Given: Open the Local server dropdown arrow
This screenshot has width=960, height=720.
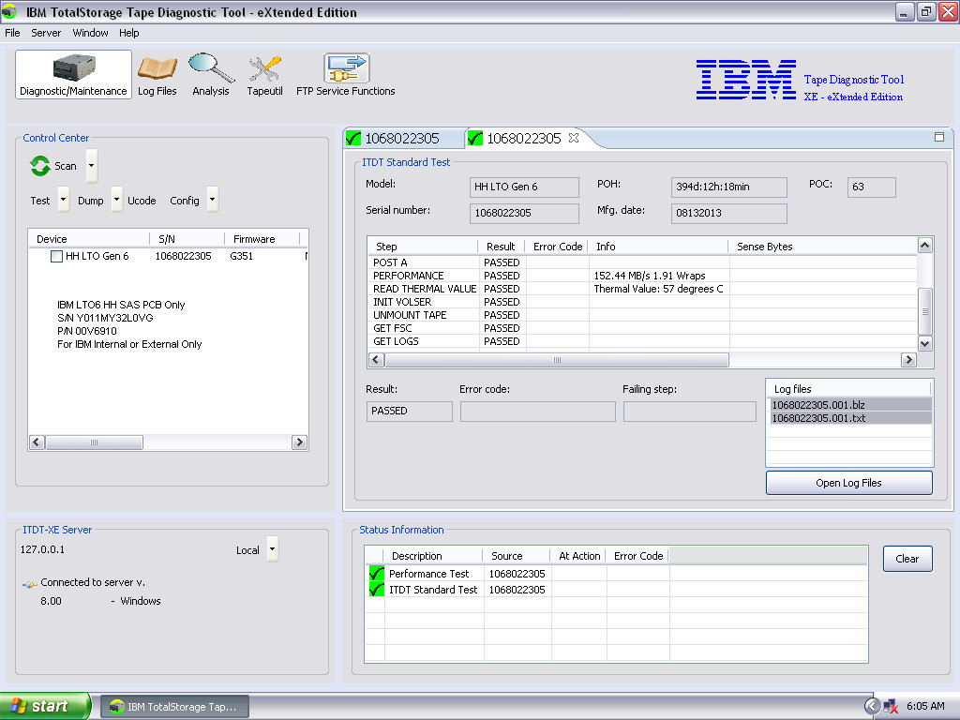Looking at the screenshot, I should [273, 549].
